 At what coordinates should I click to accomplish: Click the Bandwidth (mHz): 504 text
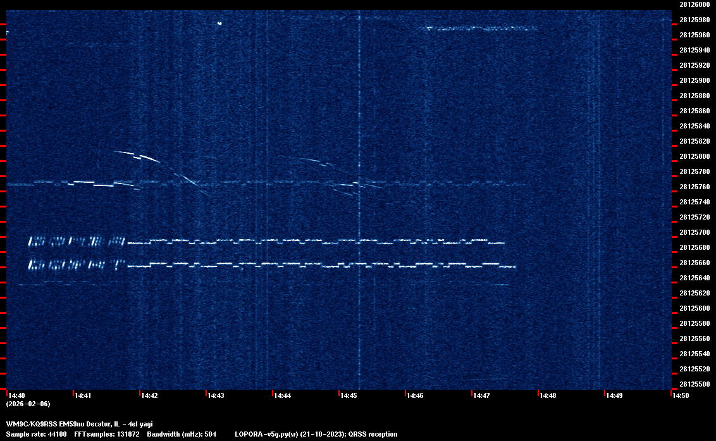[x=182, y=434]
